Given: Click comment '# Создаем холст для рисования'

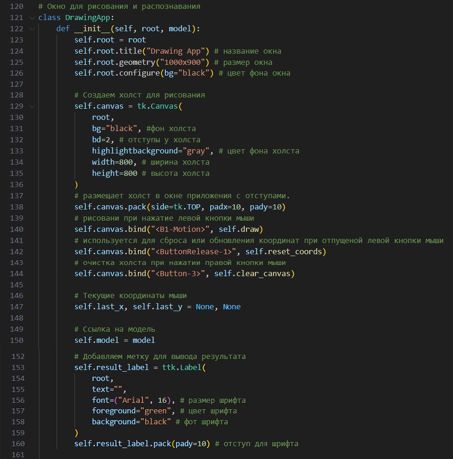Looking at the screenshot, I should (139, 95).
